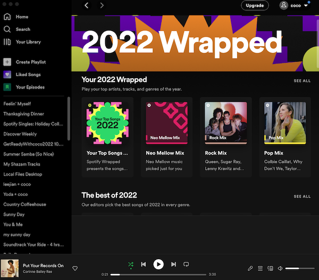Viewport: 319px width, 280px height.
Task: Open the connect to a device menu
Action: pyautogui.click(x=270, y=268)
